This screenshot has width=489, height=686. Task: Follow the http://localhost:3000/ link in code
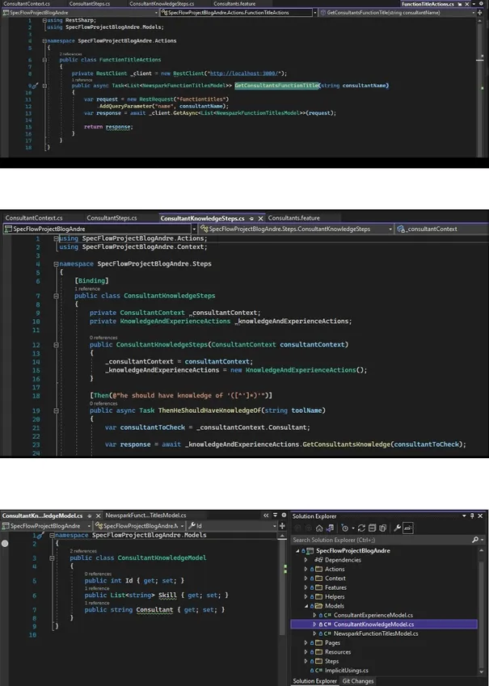[x=247, y=74]
